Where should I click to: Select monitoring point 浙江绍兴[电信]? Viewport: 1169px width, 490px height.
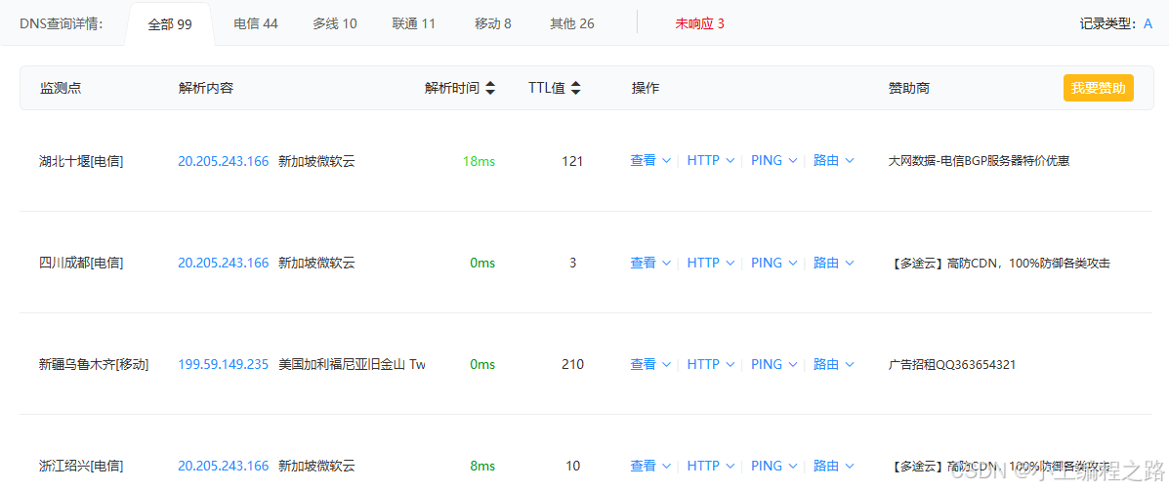[81, 466]
